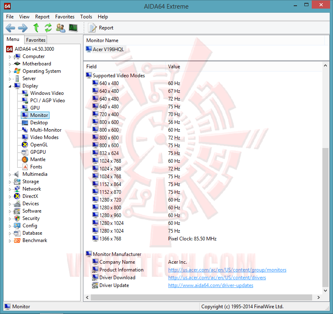
Task: Open the sensor monitor graph icon
Action: 73,28
